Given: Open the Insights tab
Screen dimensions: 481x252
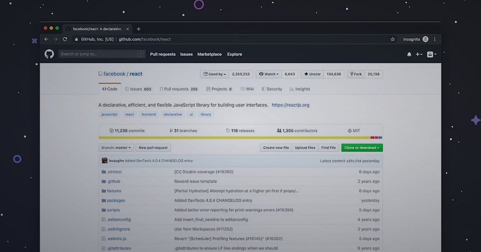Looking at the screenshot, I should 300,89.
